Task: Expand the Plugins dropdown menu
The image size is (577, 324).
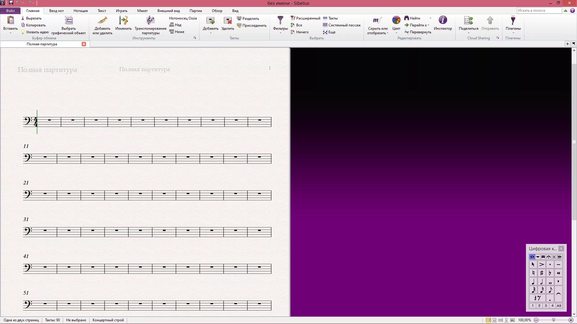Action: pyautogui.click(x=513, y=33)
